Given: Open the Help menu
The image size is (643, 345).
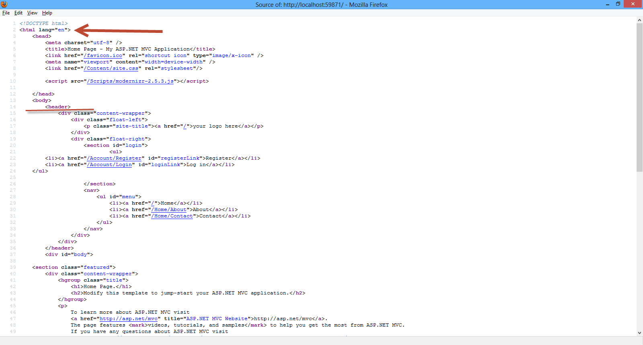Looking at the screenshot, I should click(47, 13).
